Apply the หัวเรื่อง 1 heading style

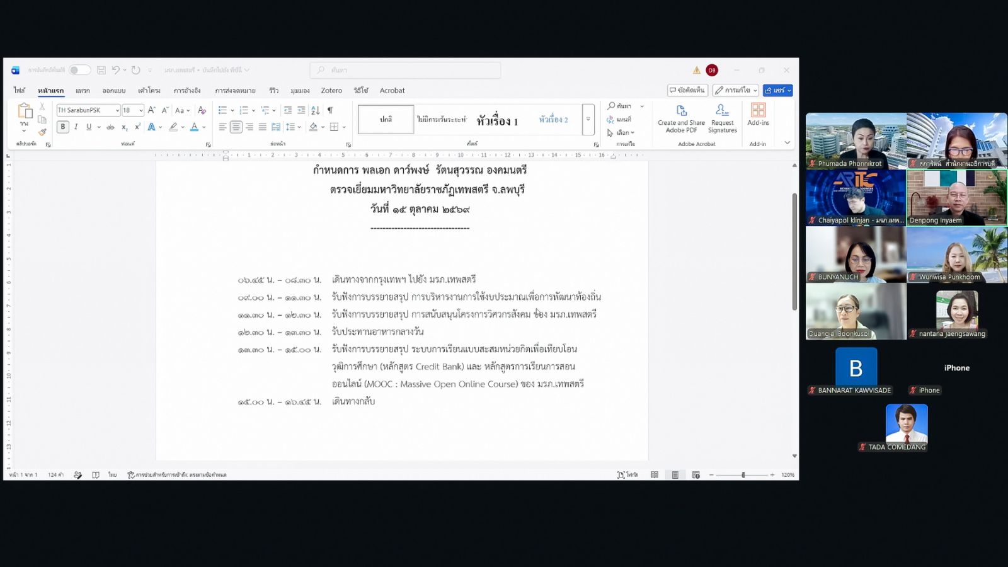pos(497,120)
